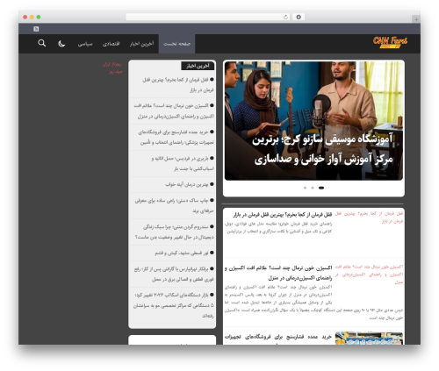439x371 pixels.
Task: Click the browser address bar
Action: 208,17
